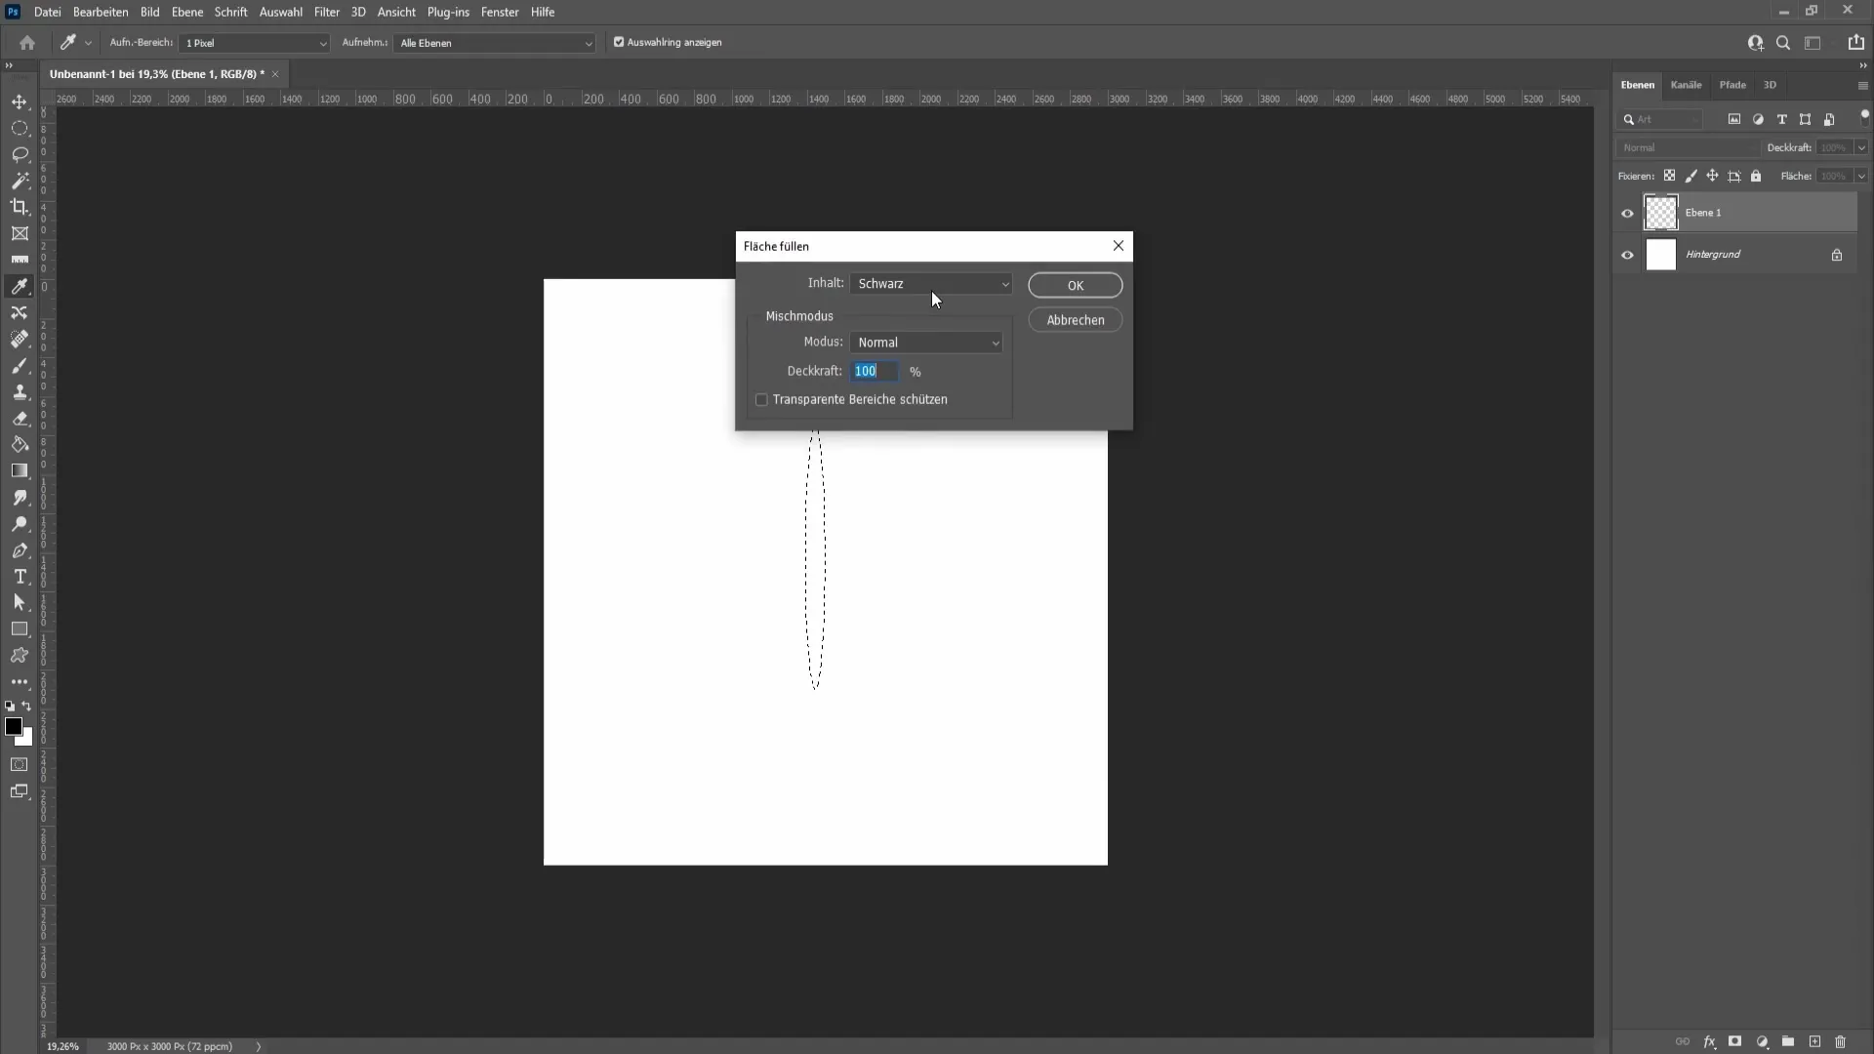Select the Eraser tool
Viewport: 1874px width, 1054px height.
20,419
